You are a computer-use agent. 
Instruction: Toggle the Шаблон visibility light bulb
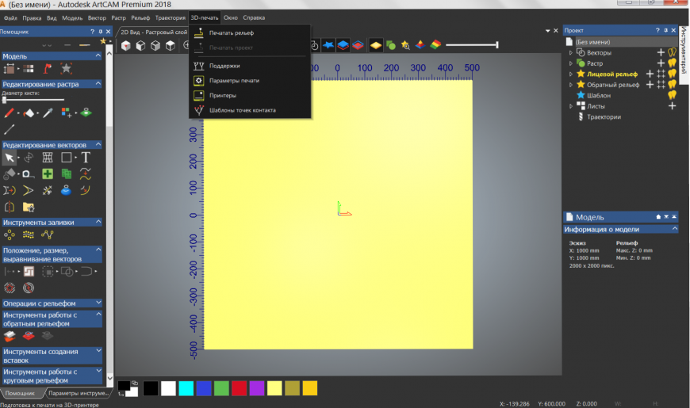pyautogui.click(x=672, y=95)
